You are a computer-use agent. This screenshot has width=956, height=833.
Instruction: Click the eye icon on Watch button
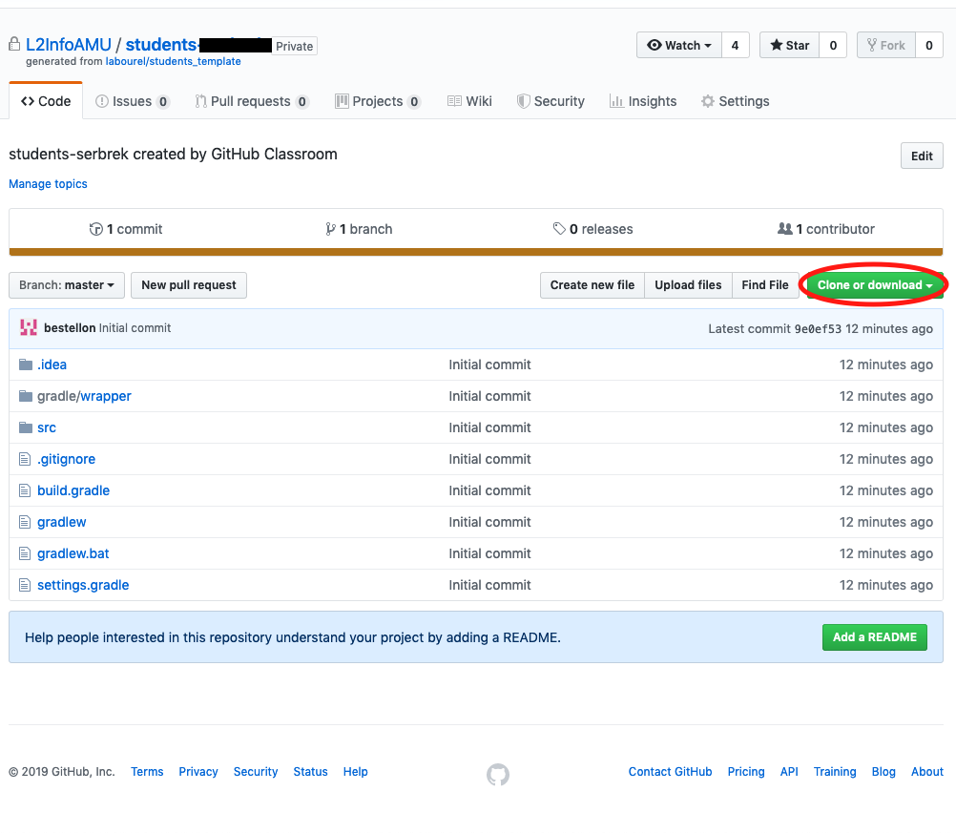[x=655, y=45]
